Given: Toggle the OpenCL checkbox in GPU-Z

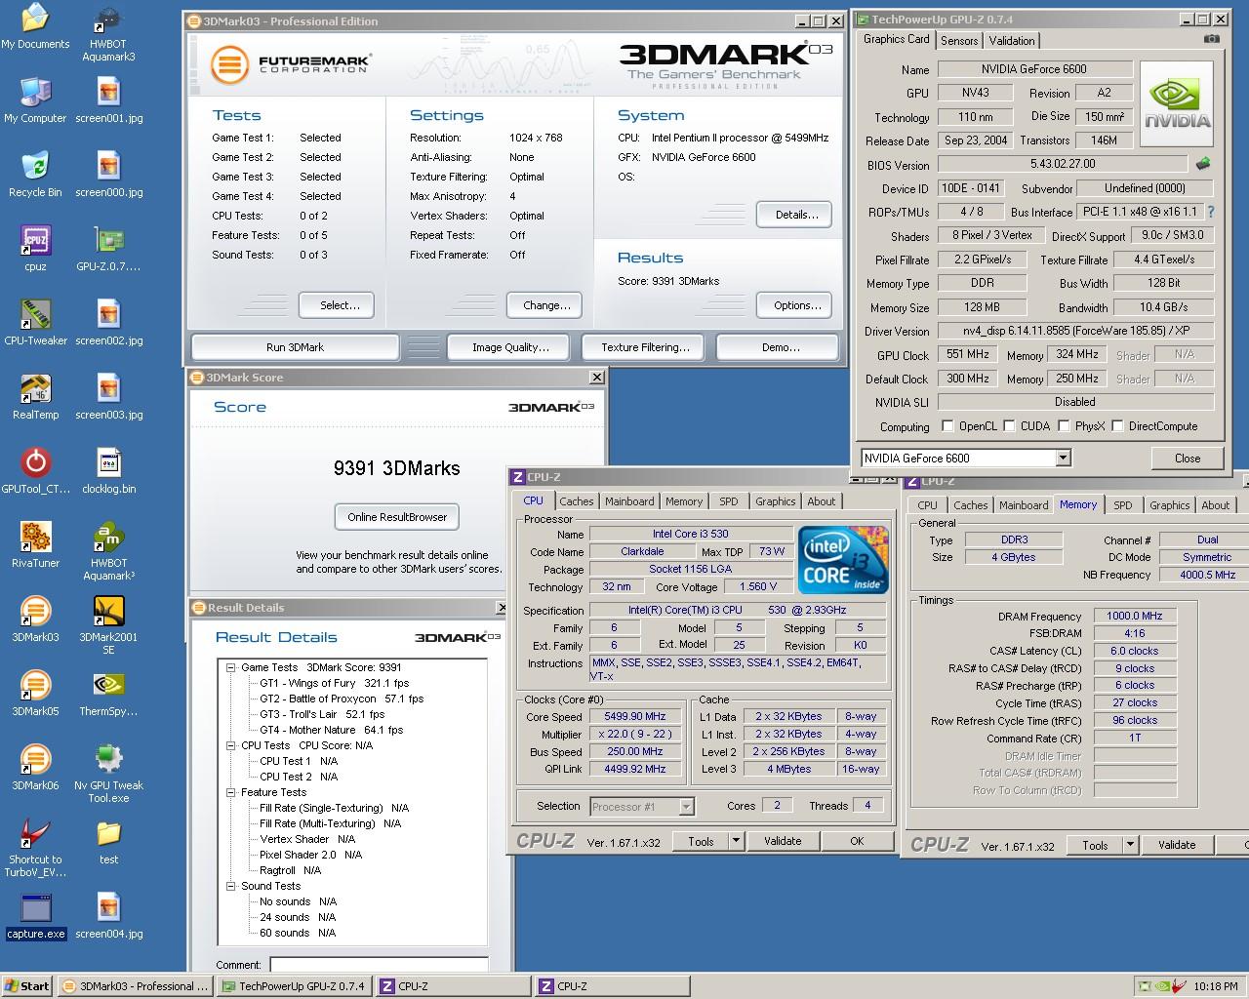Looking at the screenshot, I should click(947, 426).
